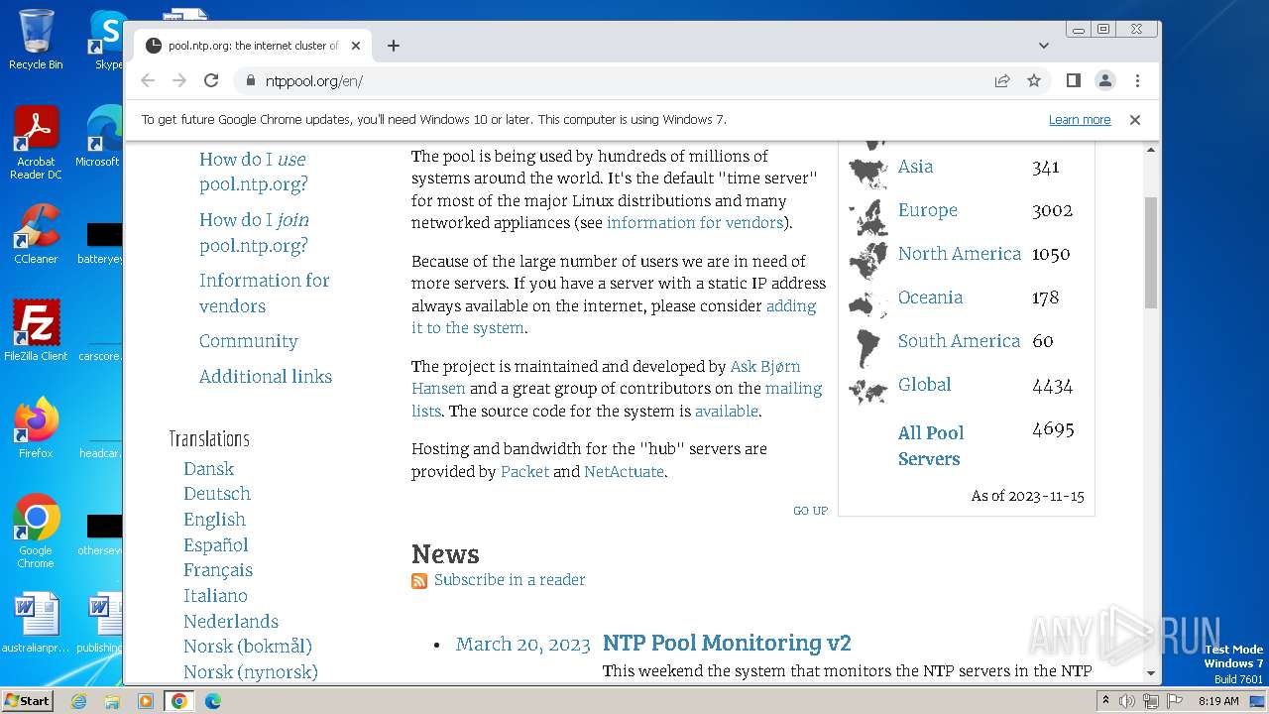
Task: Open a new tab with the plus button
Action: pyautogui.click(x=394, y=46)
